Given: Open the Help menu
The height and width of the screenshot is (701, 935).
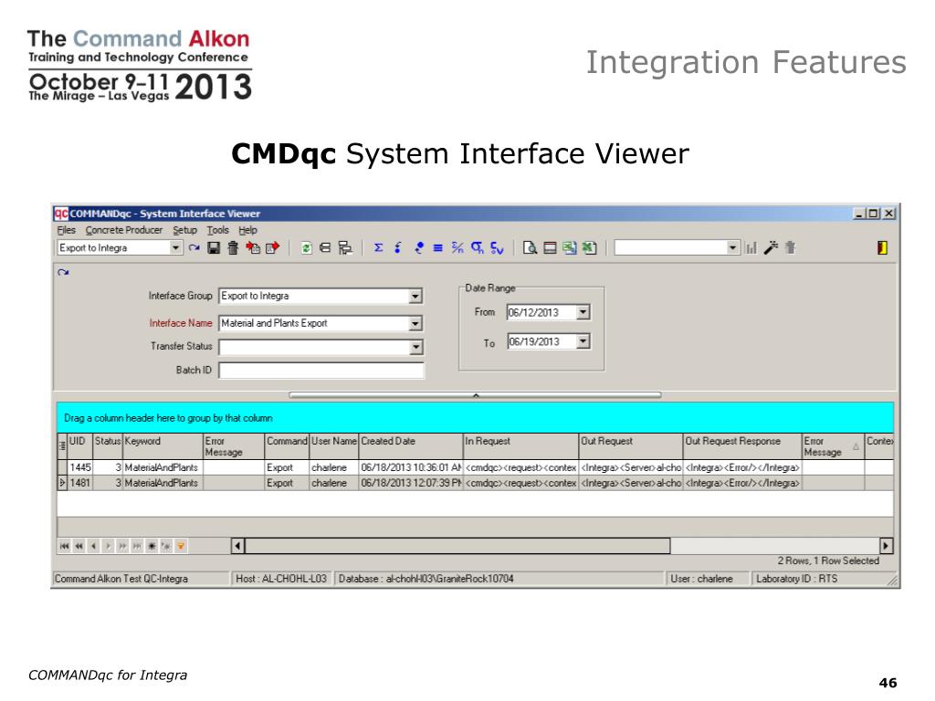Looking at the screenshot, I should point(248,230).
